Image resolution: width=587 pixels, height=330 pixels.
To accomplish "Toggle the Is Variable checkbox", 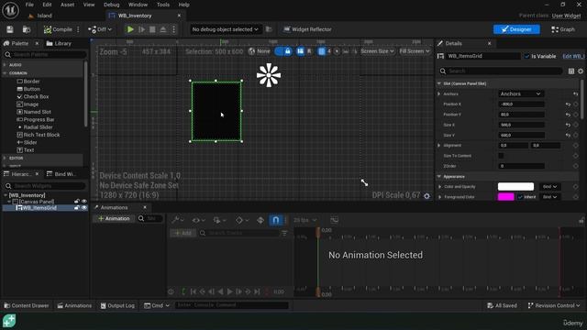I will click(x=526, y=56).
